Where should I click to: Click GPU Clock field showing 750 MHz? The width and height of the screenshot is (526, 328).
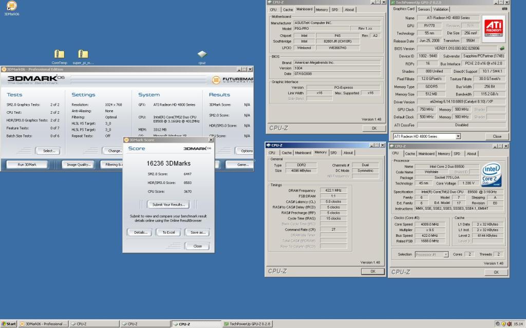click(x=426, y=110)
